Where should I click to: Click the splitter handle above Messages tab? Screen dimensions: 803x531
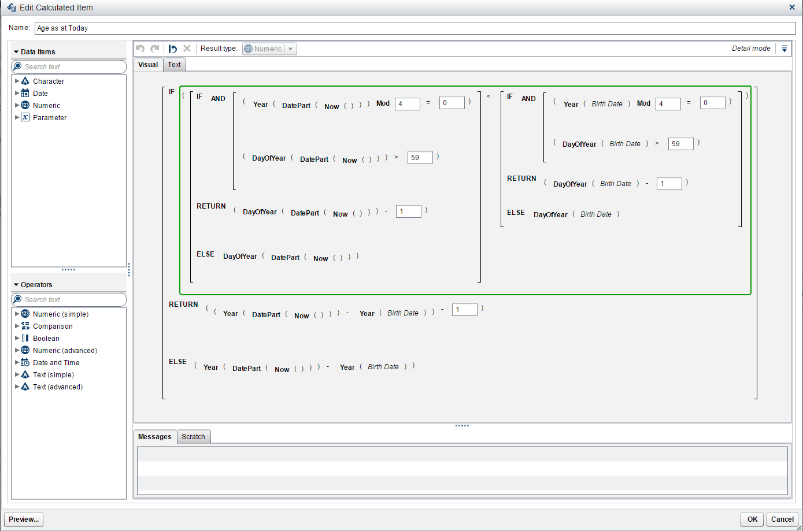click(462, 426)
